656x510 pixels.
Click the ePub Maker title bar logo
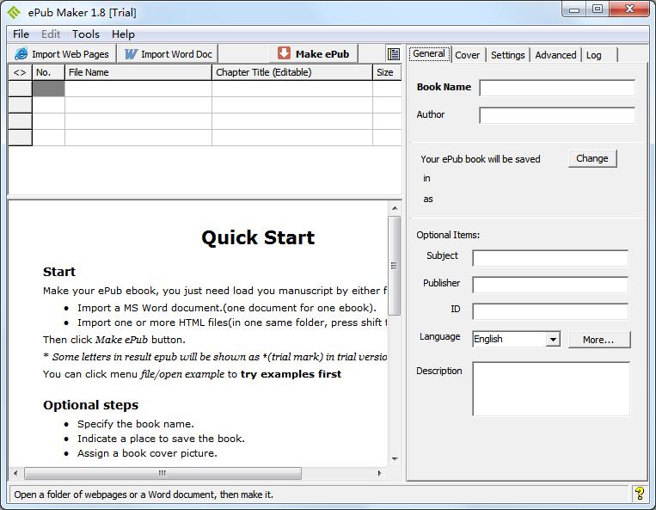click(14, 12)
